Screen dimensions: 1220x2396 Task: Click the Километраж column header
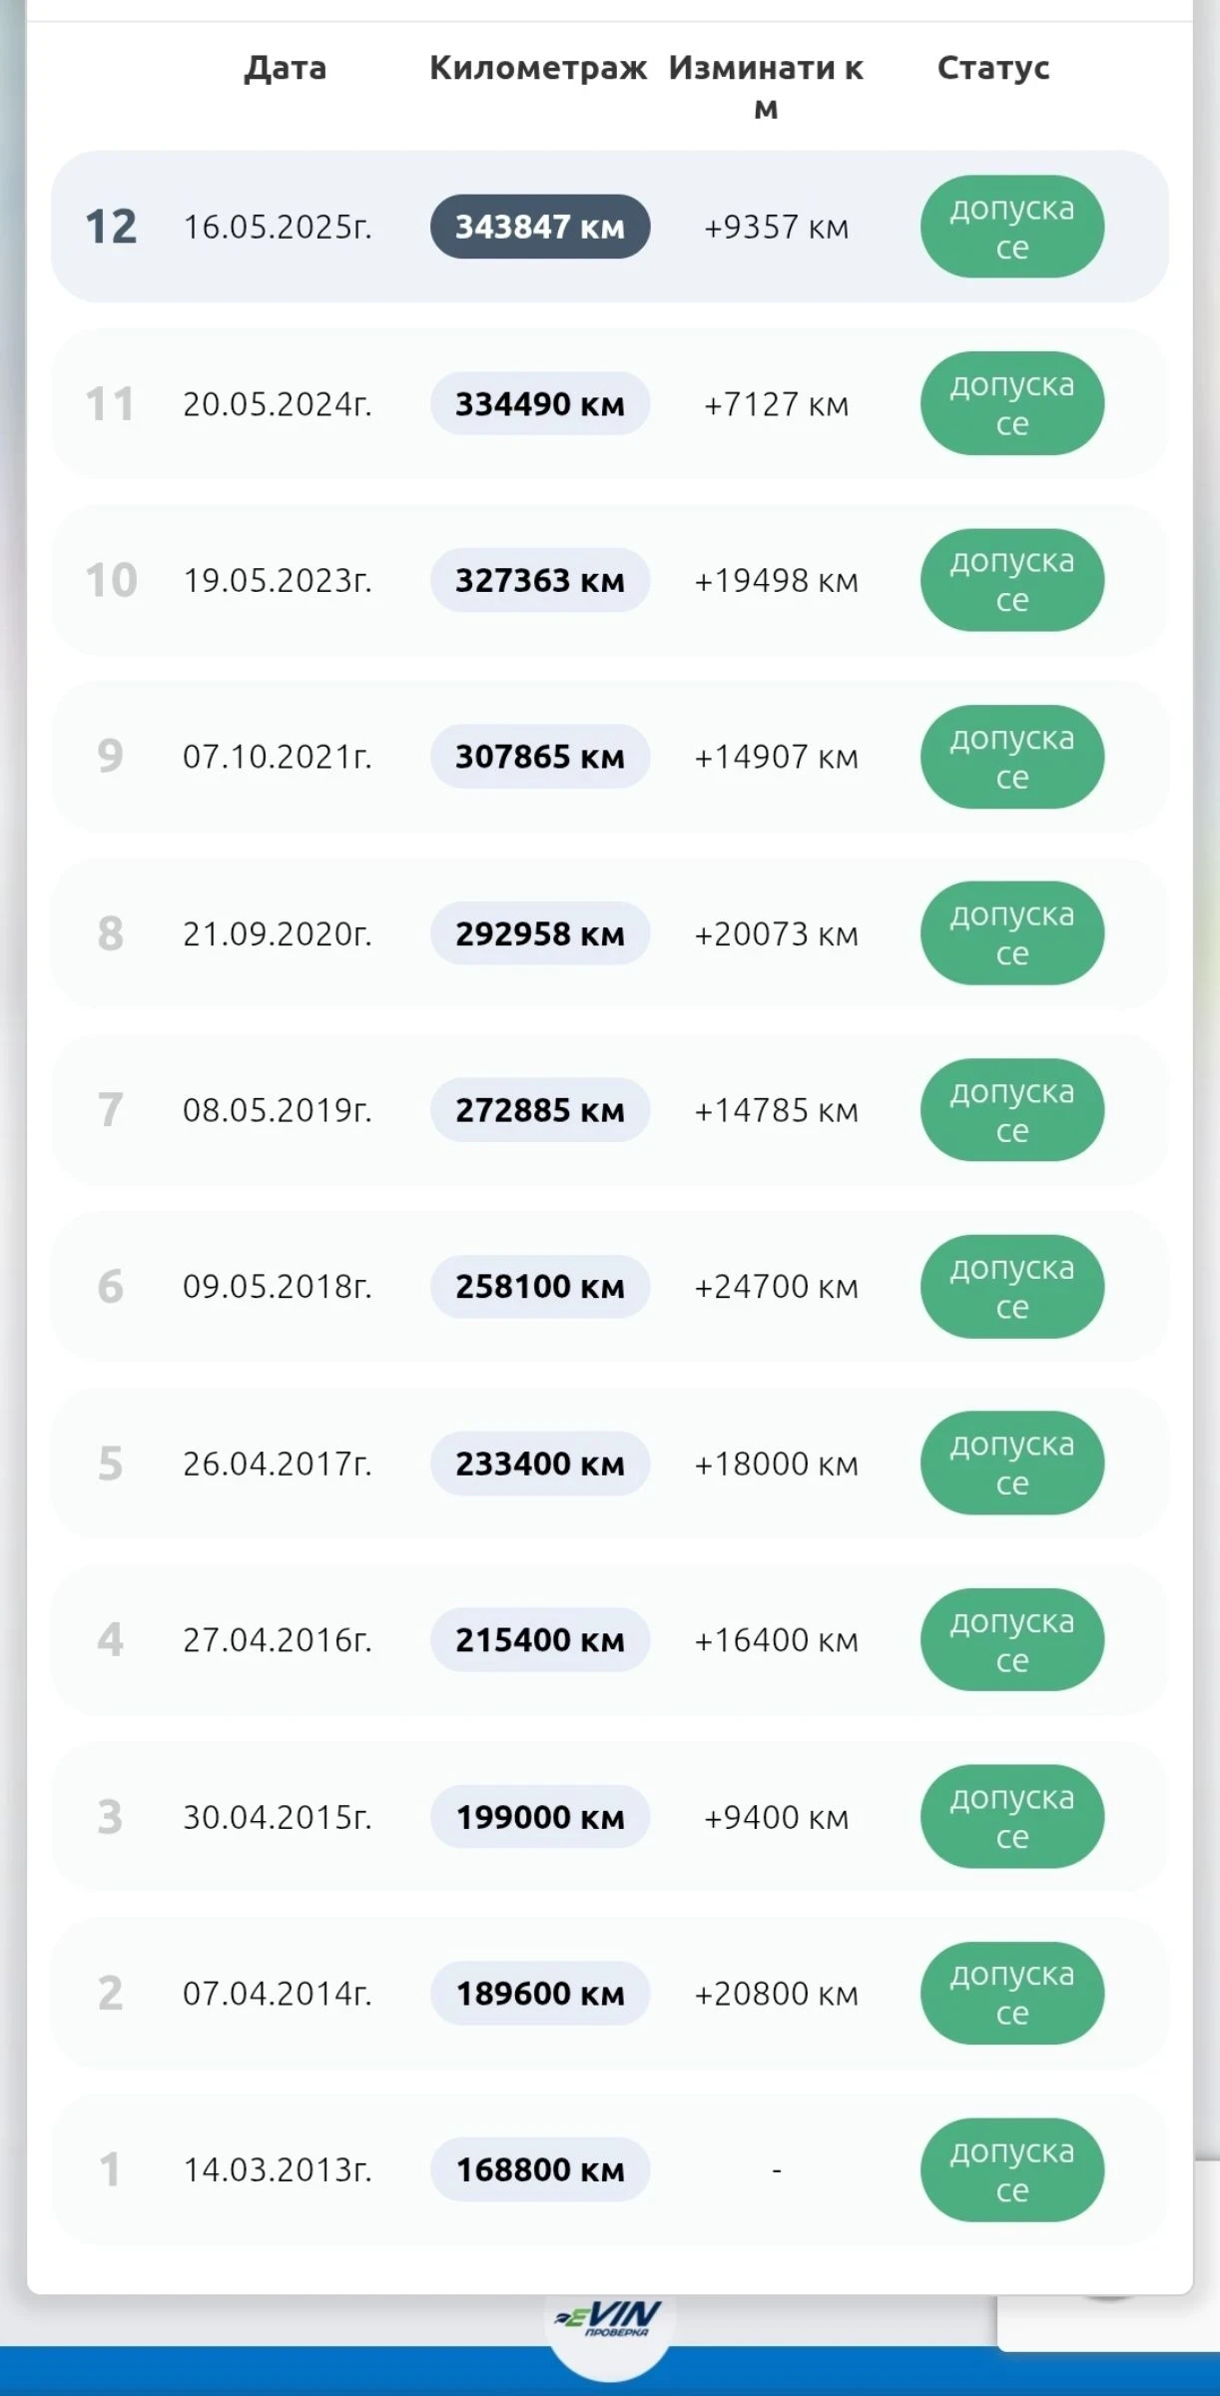pos(538,68)
